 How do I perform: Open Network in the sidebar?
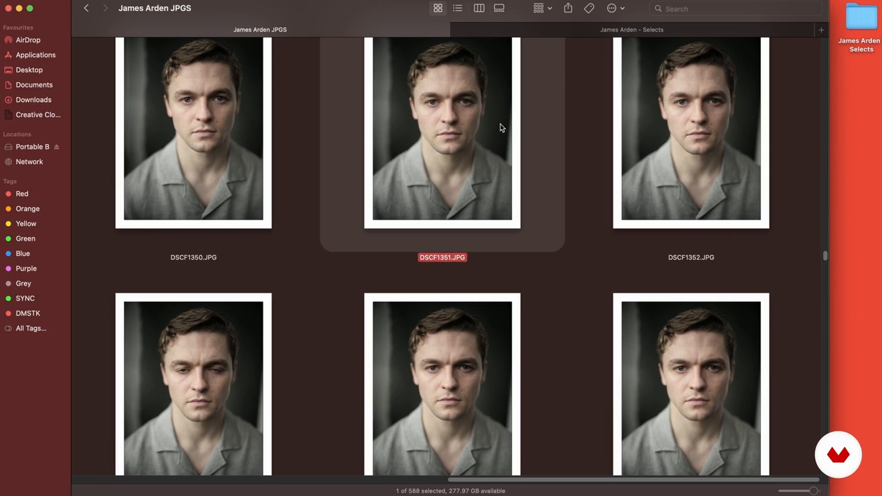click(x=29, y=162)
